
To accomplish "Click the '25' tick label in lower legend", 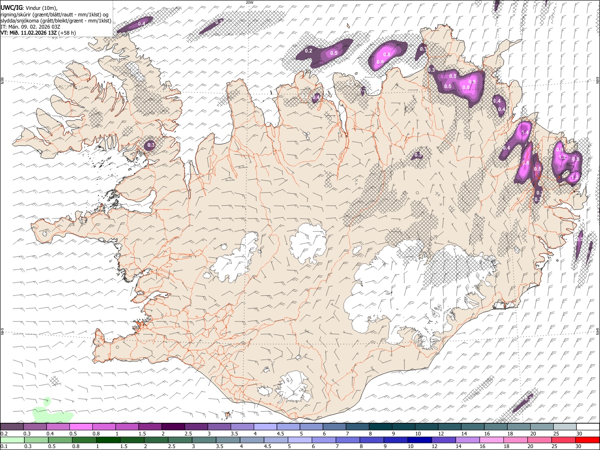I will point(555,446).
